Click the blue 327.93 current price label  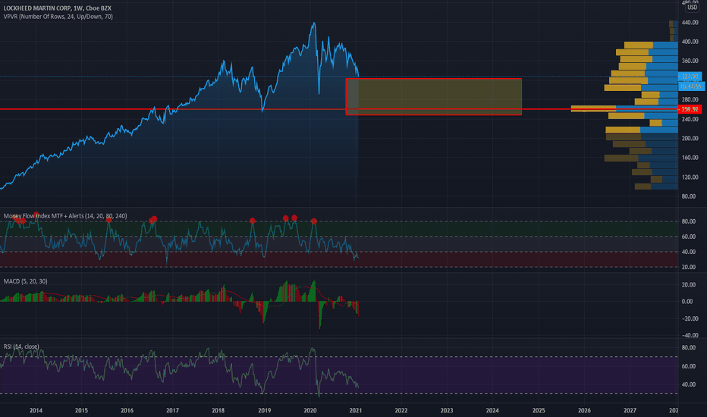point(690,77)
